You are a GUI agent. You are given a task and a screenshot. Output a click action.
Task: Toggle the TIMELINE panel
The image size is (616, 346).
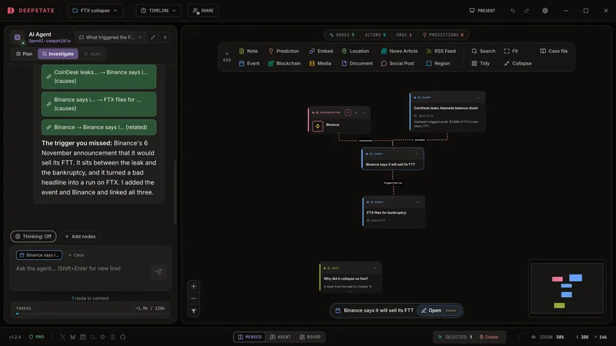(159, 11)
